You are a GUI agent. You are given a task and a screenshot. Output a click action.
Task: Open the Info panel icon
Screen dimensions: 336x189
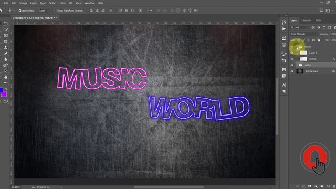(284, 45)
